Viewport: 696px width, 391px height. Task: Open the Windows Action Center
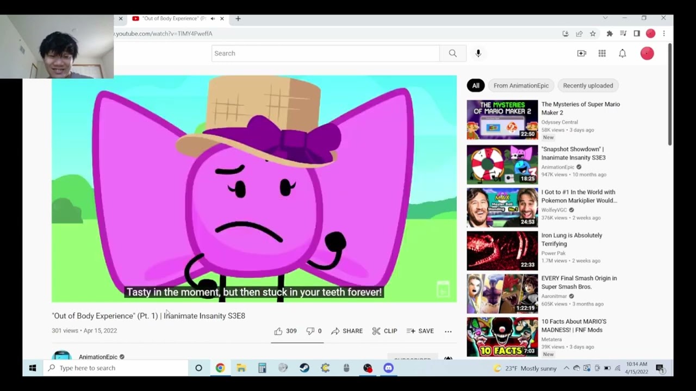tap(660, 368)
